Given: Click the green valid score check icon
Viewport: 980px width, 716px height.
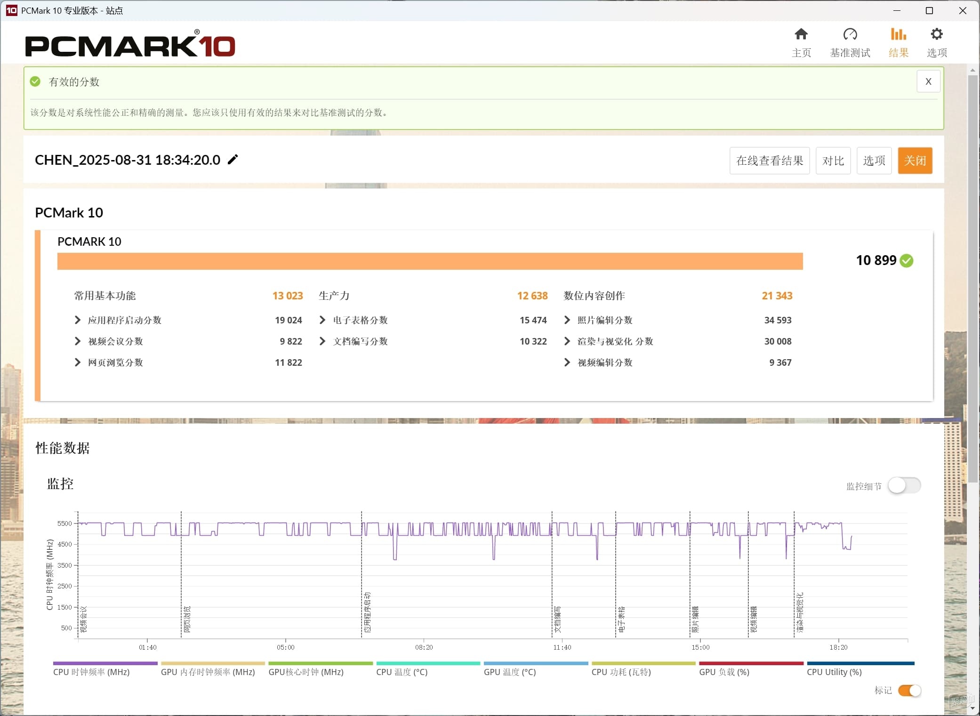Looking at the screenshot, I should pos(35,81).
